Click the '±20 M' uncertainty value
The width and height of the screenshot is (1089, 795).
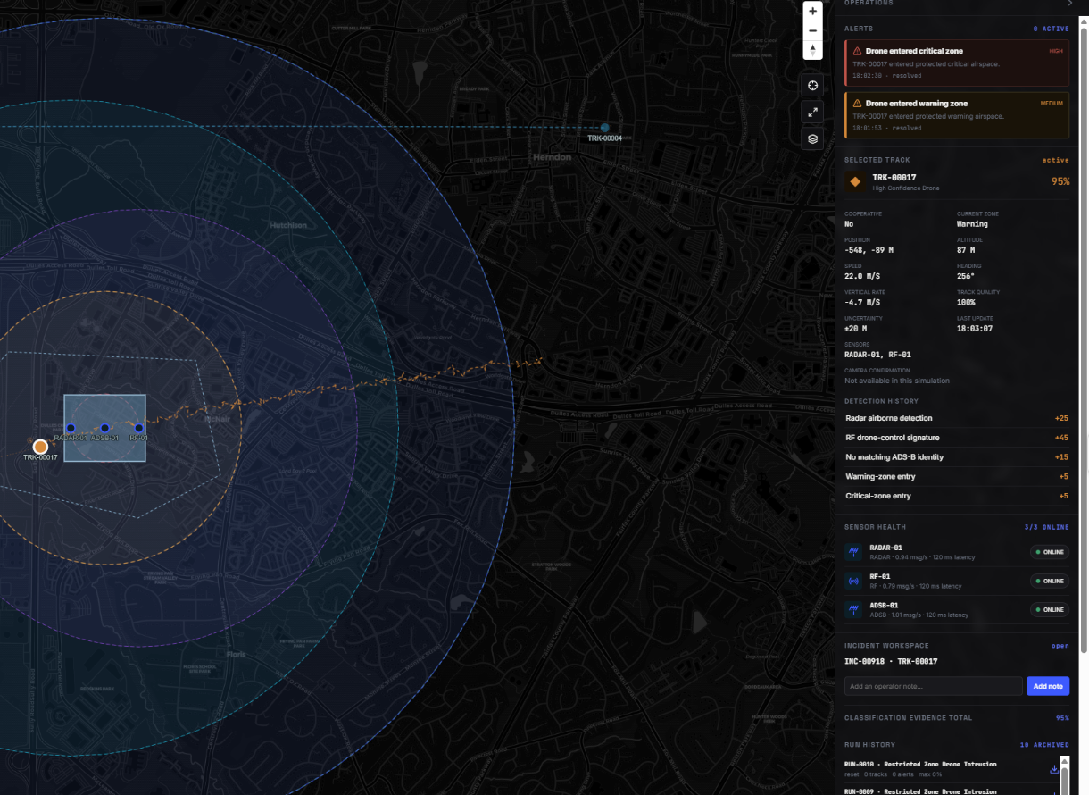point(856,328)
